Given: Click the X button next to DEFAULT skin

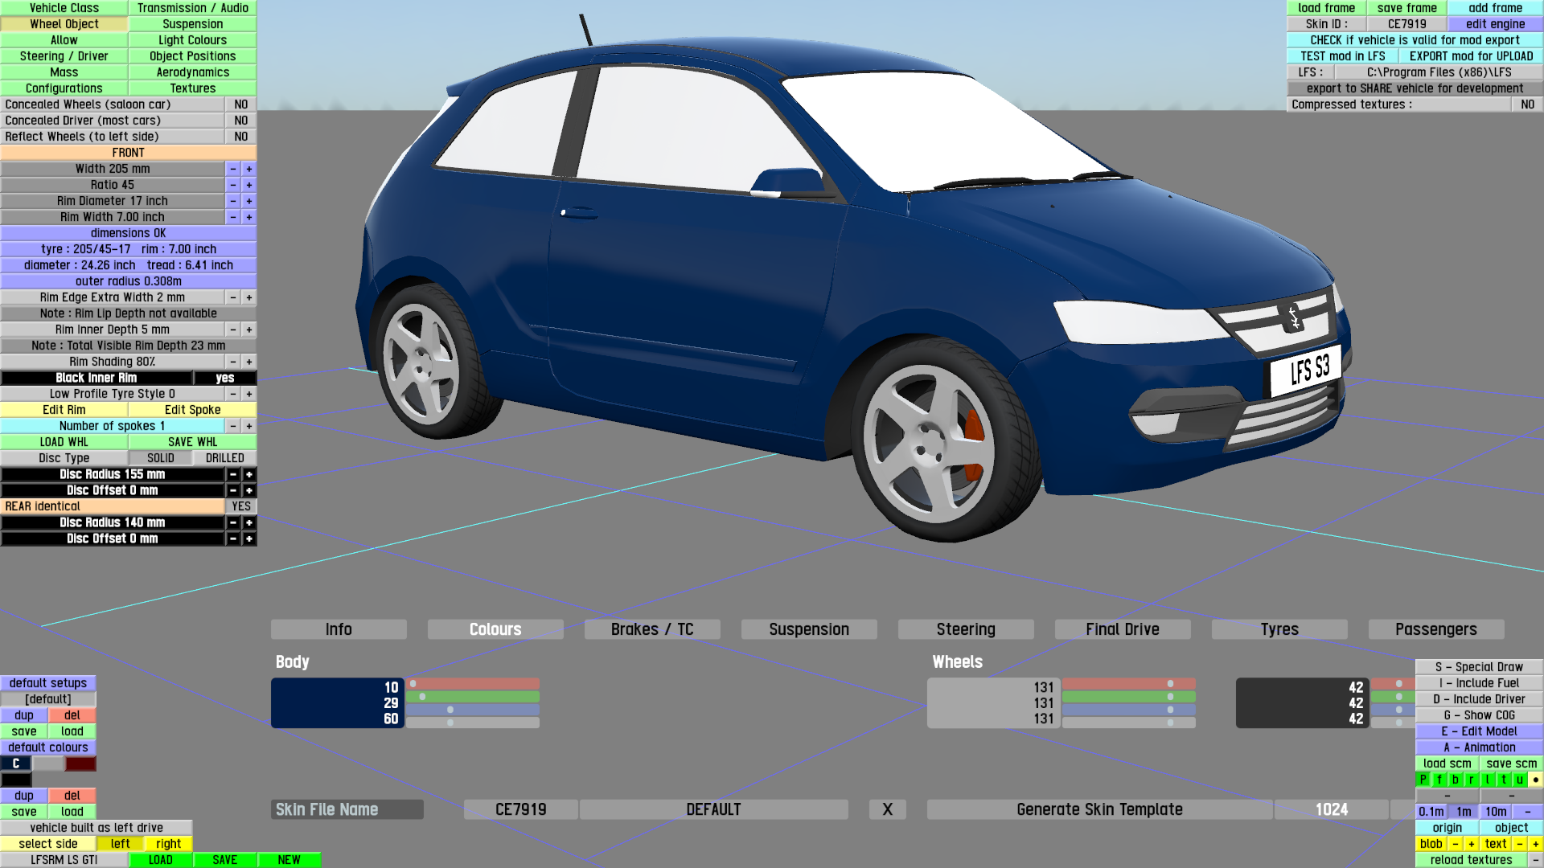Looking at the screenshot, I should [x=887, y=809].
